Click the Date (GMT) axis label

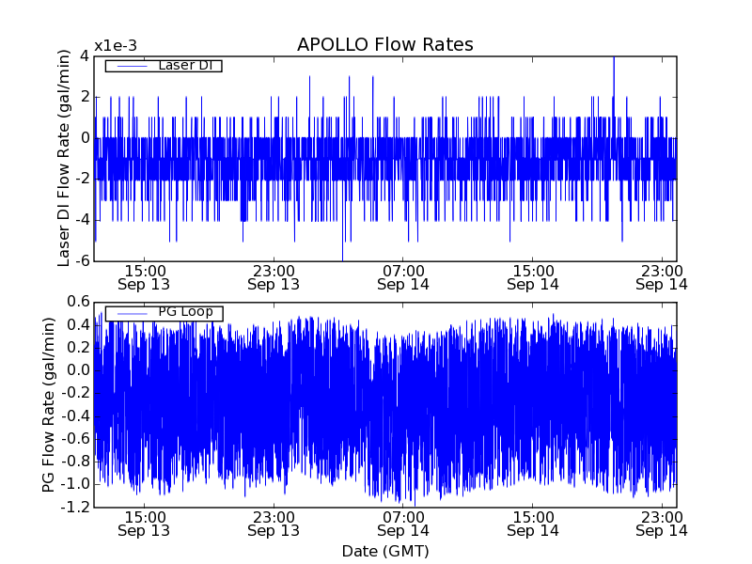point(385,551)
